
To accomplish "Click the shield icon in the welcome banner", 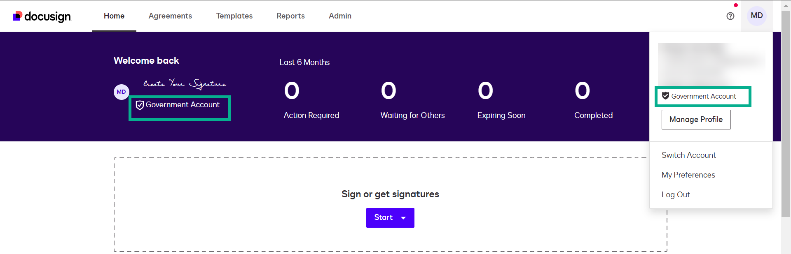I will pyautogui.click(x=140, y=105).
